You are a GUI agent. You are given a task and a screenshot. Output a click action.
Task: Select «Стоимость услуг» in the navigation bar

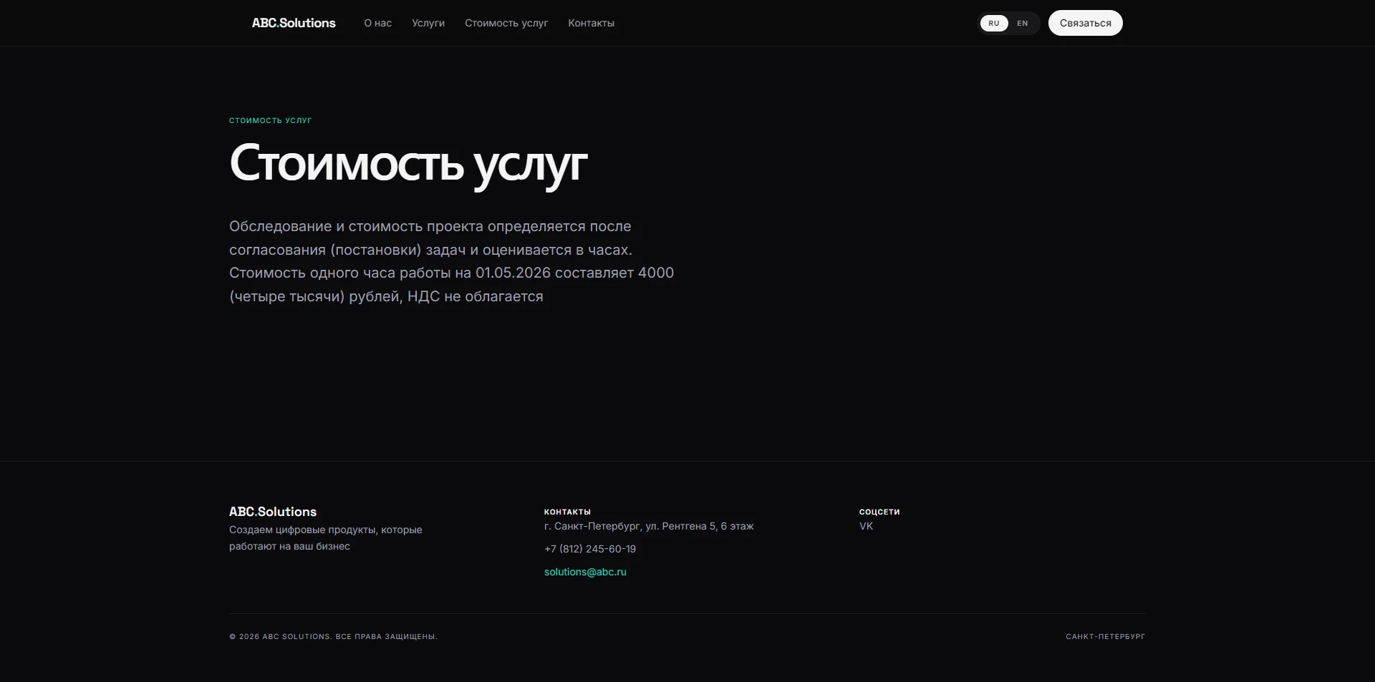506,23
